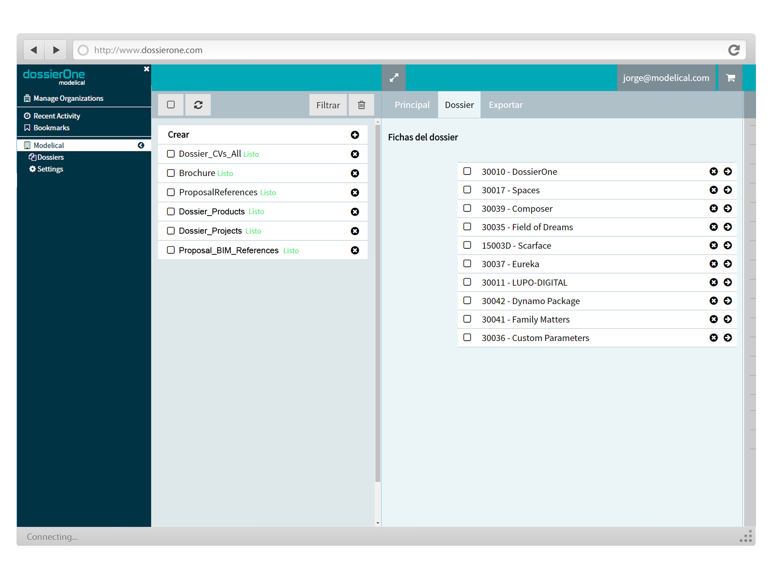The image size is (773, 577).
Task: Click the browser back arrow
Action: click(x=34, y=50)
